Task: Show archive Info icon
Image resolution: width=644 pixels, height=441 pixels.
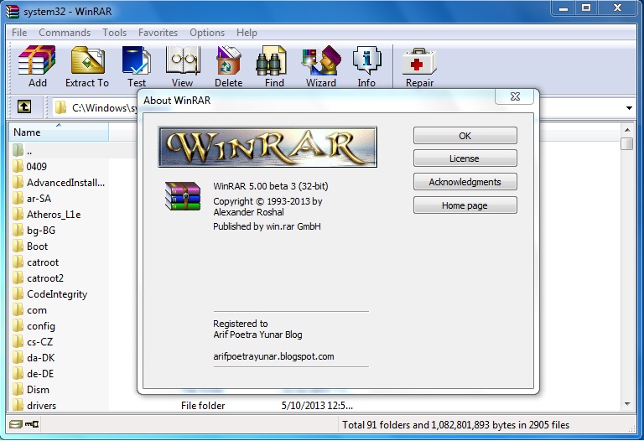Action: pos(366,65)
